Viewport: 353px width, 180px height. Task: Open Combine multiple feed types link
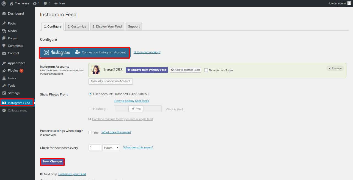click(122, 119)
